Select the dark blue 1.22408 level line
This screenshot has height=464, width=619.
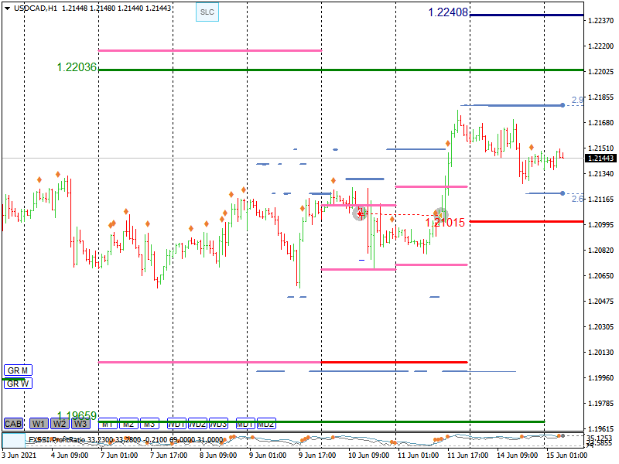click(526, 15)
